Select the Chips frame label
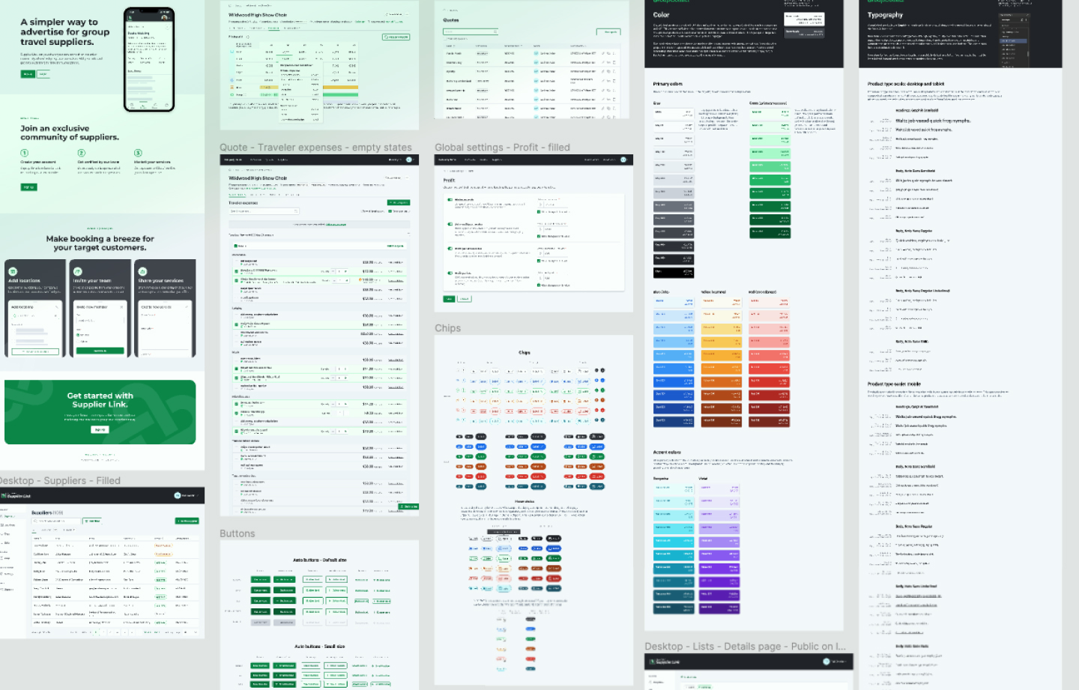 447,328
